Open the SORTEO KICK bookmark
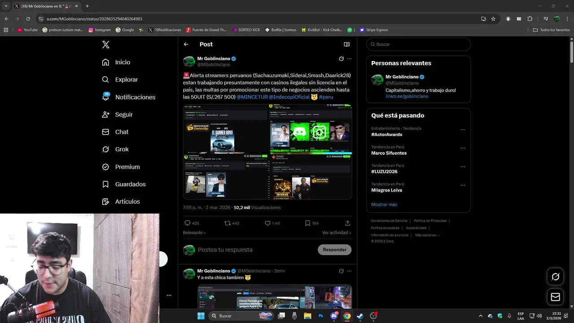This screenshot has width=574, height=323. pyautogui.click(x=246, y=30)
